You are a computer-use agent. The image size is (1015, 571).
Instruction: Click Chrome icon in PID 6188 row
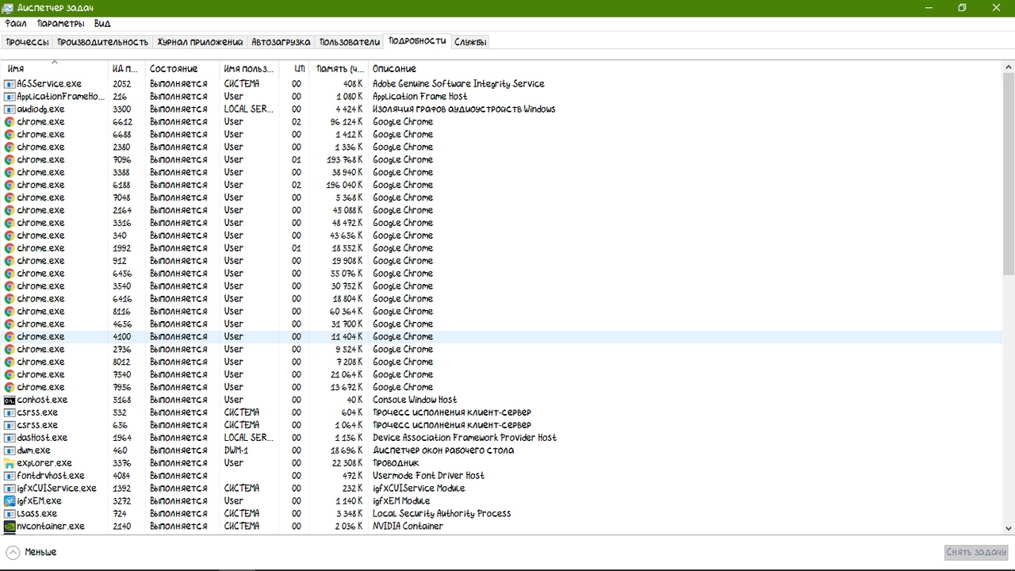coord(10,185)
